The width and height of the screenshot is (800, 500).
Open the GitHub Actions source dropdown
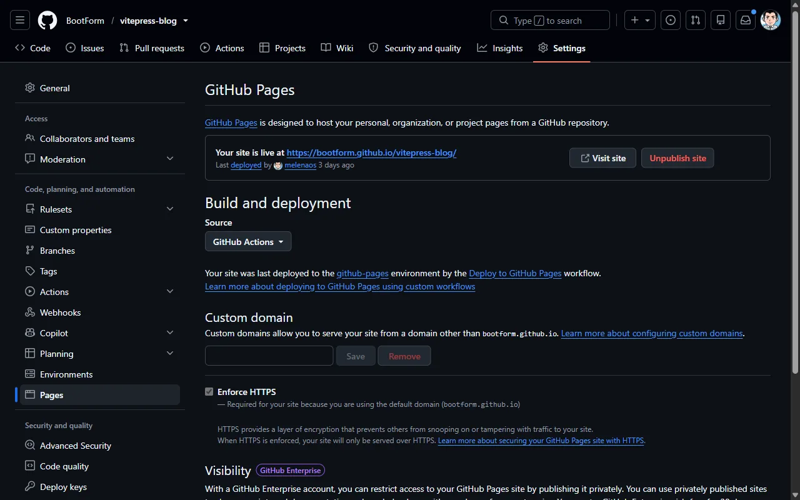click(248, 242)
